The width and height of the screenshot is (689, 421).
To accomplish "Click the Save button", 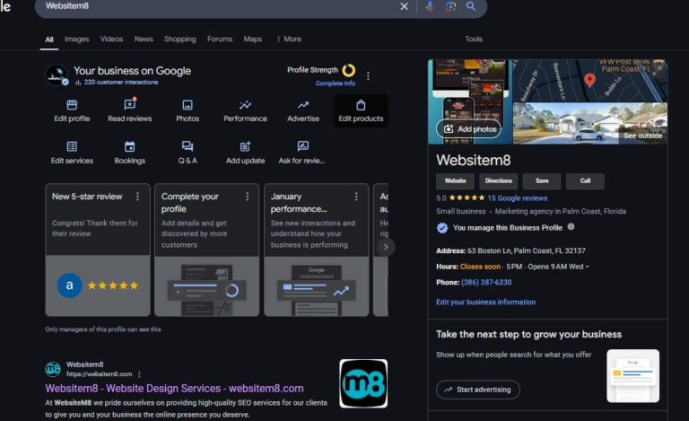I will pyautogui.click(x=542, y=181).
